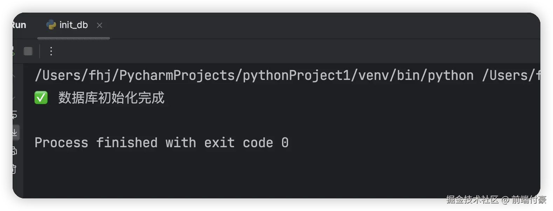Click the Run tool window title
Screen dimensions: 553x211
[x=19, y=25]
